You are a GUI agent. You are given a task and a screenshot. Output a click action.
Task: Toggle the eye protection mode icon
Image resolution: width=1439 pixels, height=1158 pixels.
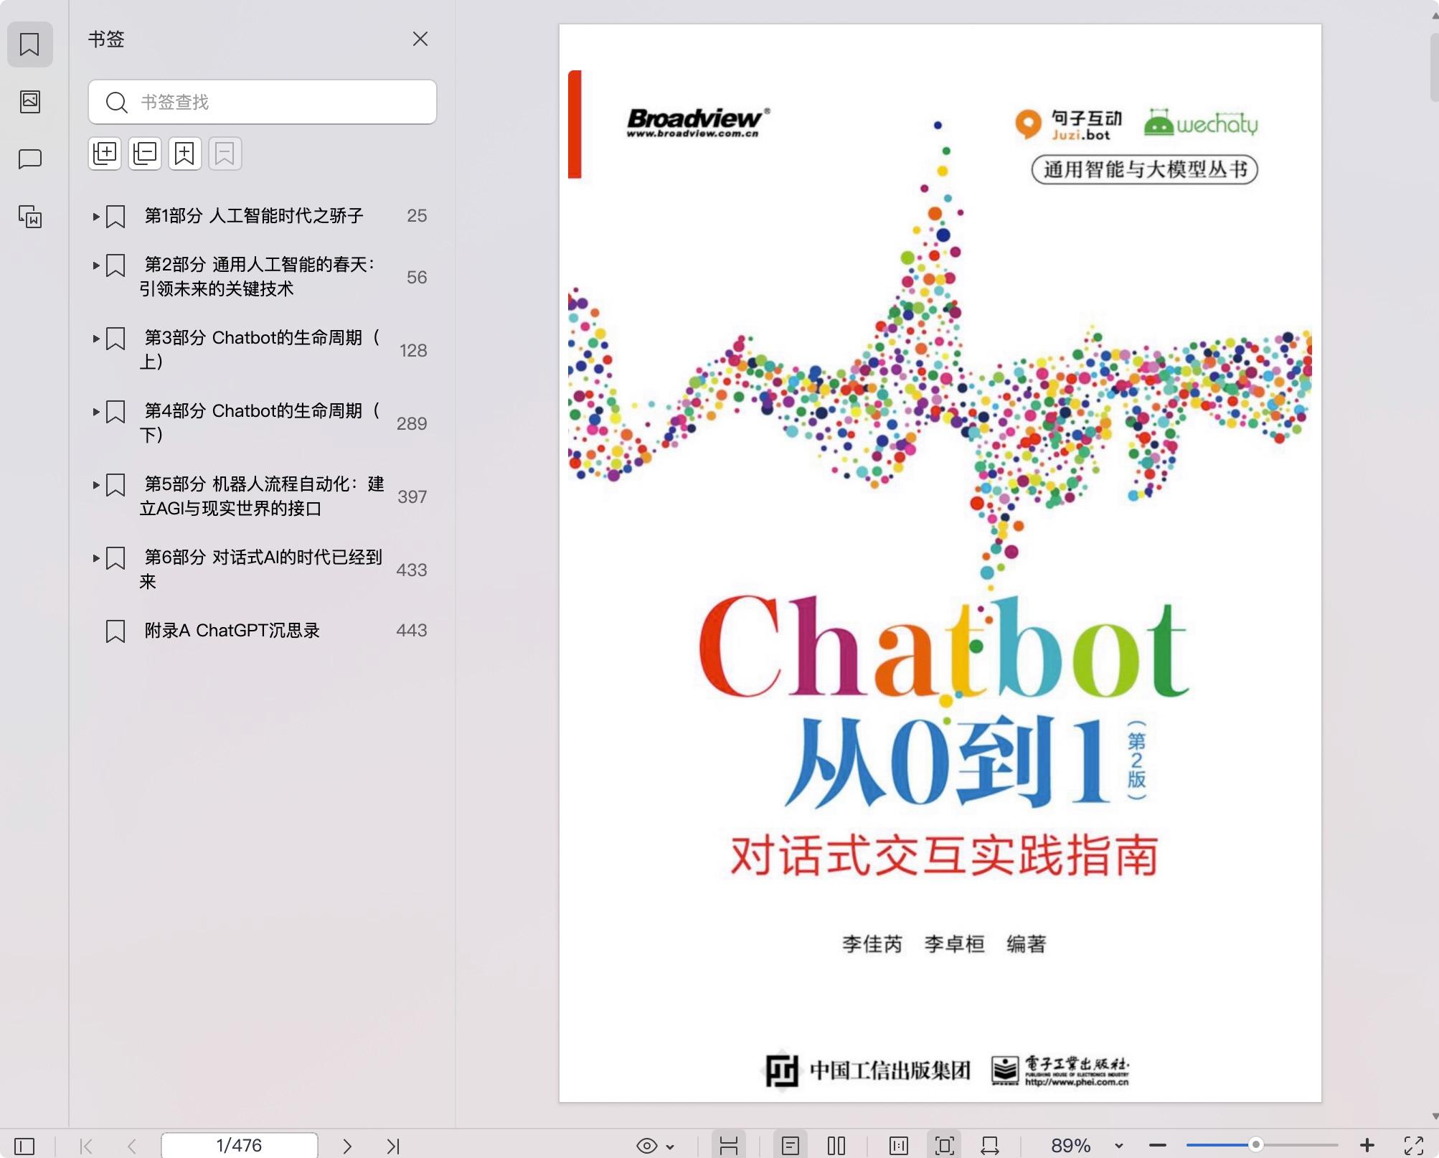pos(647,1146)
